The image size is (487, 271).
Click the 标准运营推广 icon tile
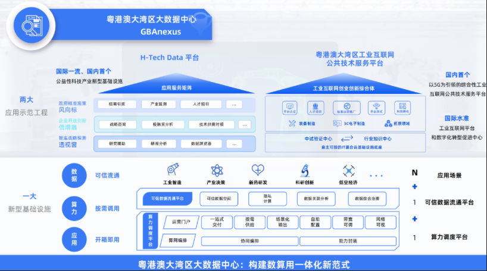(346, 108)
